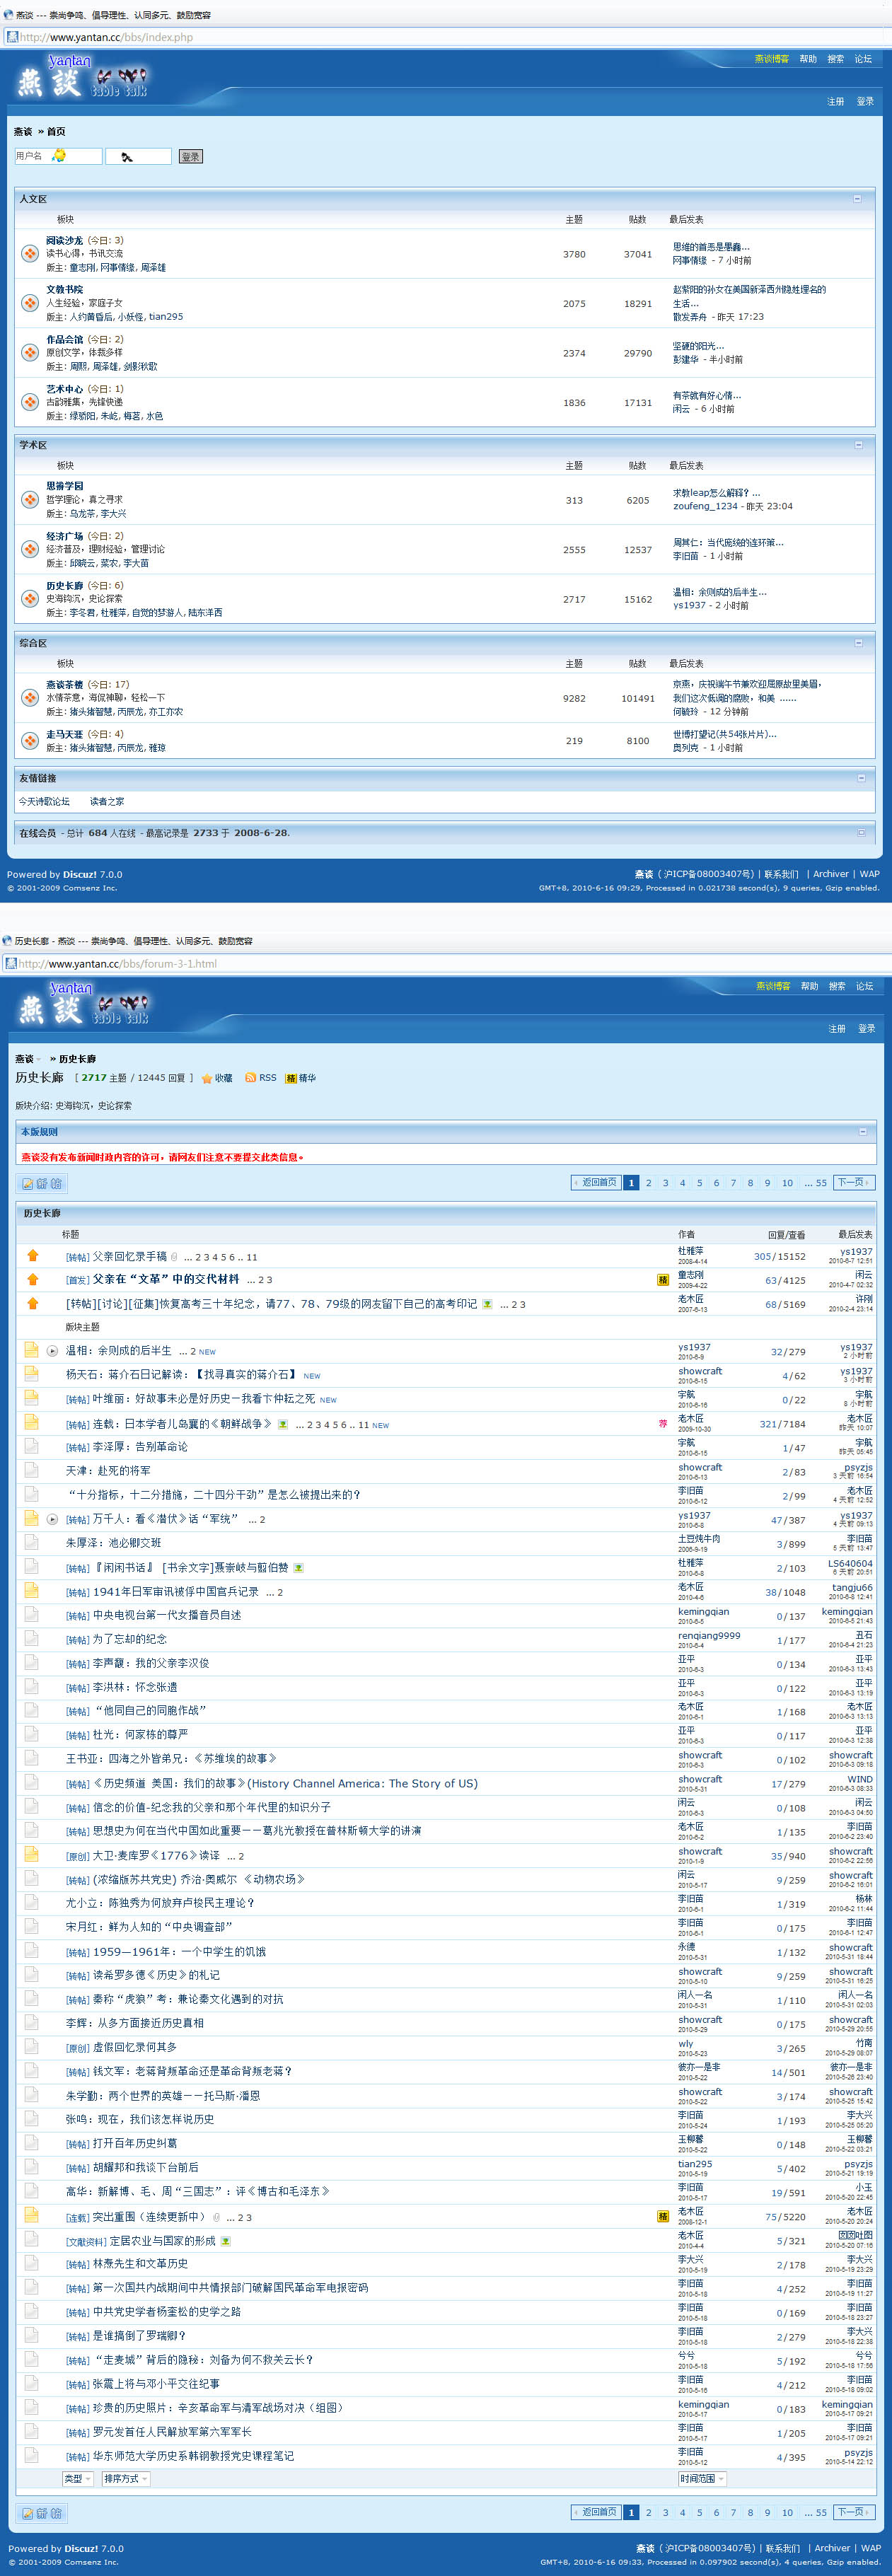The height and width of the screenshot is (2576, 892).
Task: Collapse the 友情链接 section
Action: [x=861, y=777]
